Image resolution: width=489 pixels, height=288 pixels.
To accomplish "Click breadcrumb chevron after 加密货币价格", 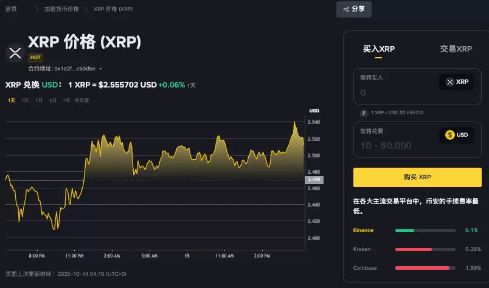I will point(86,9).
